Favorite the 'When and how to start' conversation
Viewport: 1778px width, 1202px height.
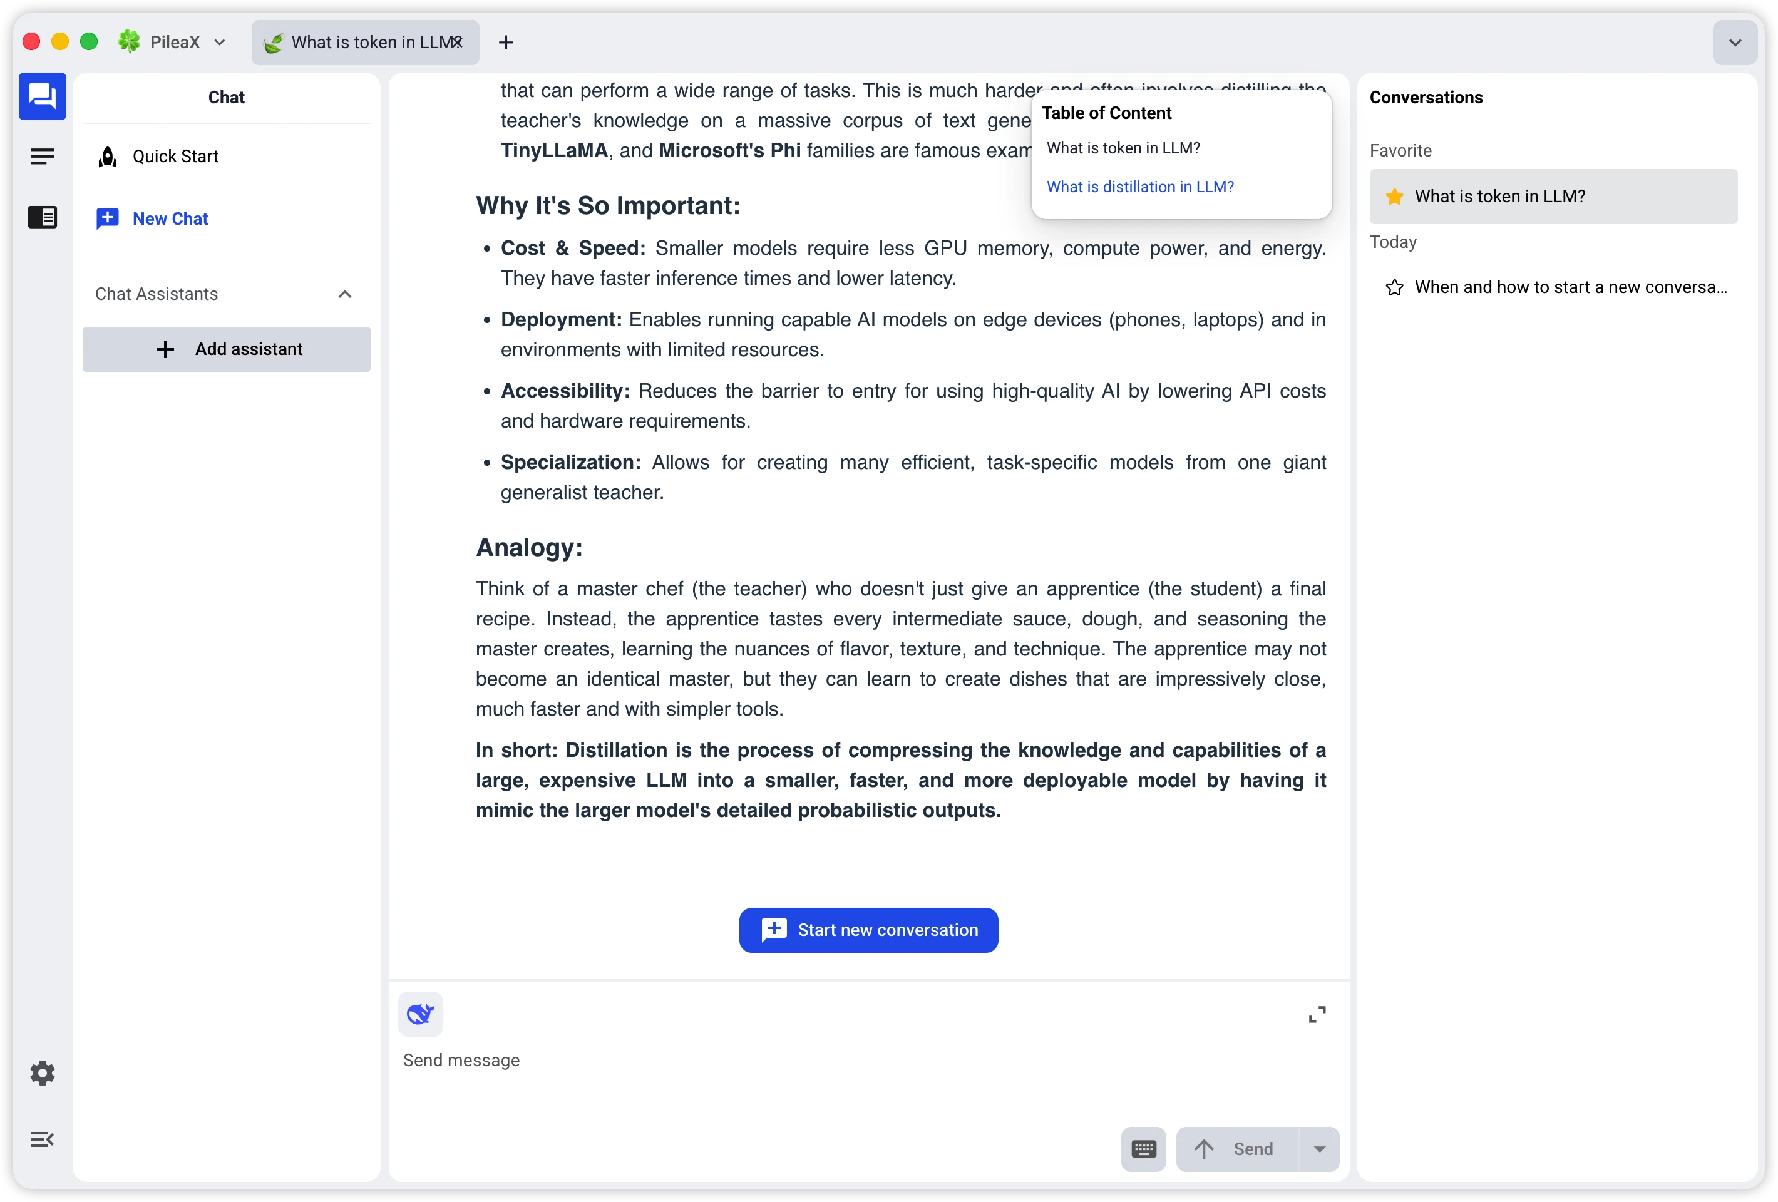[1395, 288]
